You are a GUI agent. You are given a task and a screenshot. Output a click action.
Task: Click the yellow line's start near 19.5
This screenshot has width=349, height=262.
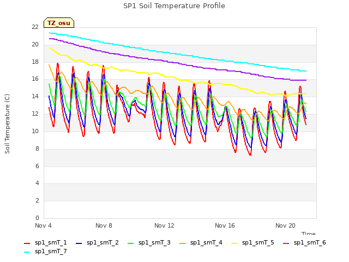pos(50,48)
